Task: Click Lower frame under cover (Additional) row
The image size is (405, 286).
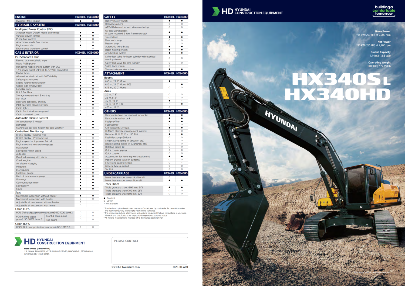Action: point(146,177)
